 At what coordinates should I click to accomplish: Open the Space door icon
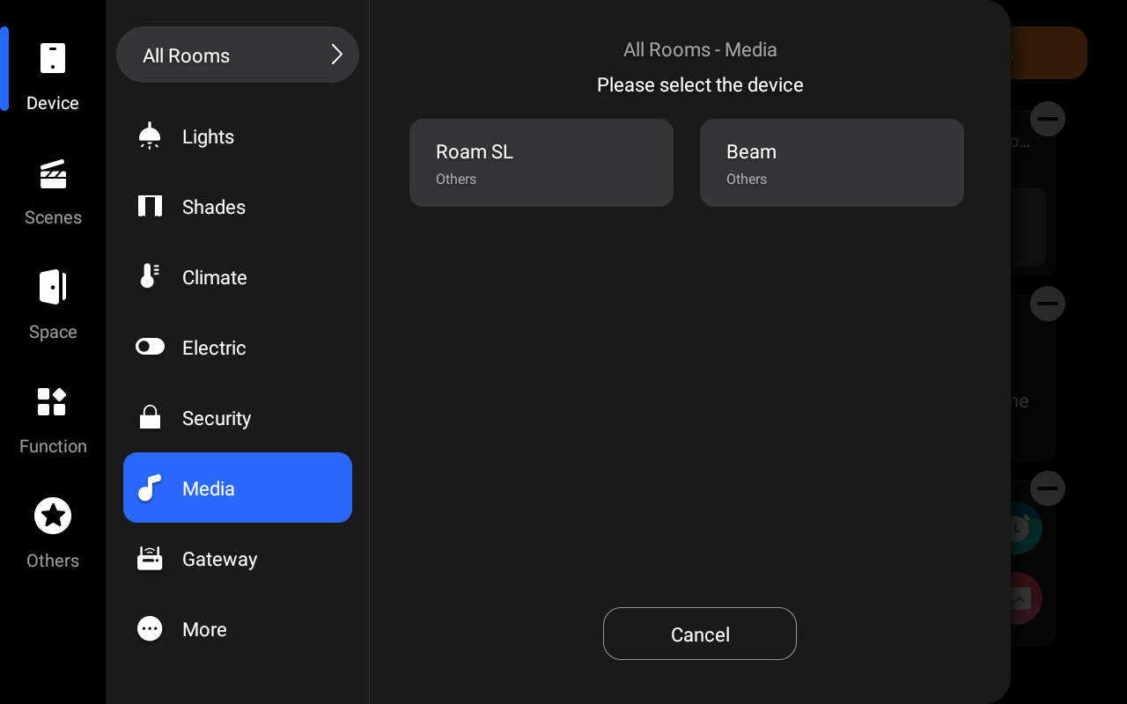pyautogui.click(x=53, y=287)
